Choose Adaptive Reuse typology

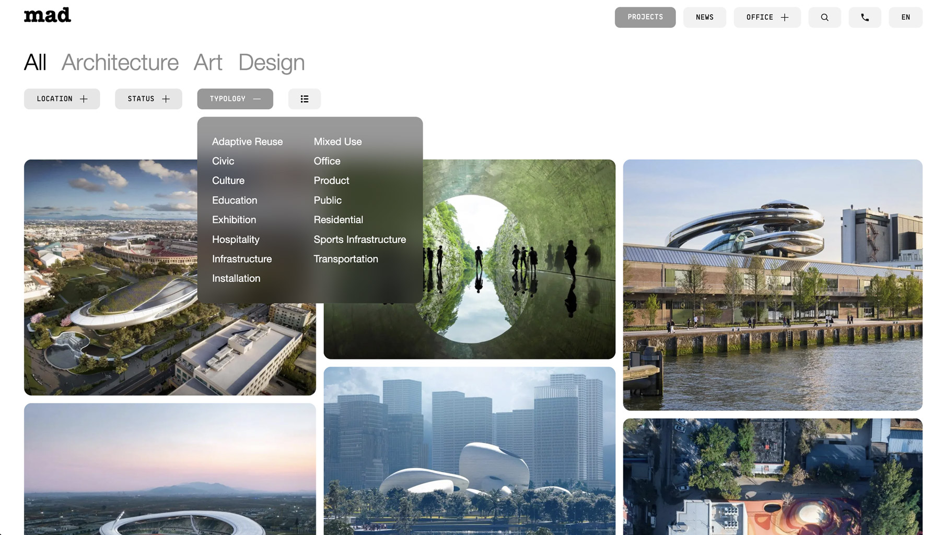[x=247, y=141]
